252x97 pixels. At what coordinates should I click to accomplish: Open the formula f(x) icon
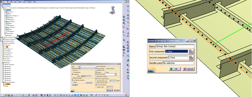[33, 95]
